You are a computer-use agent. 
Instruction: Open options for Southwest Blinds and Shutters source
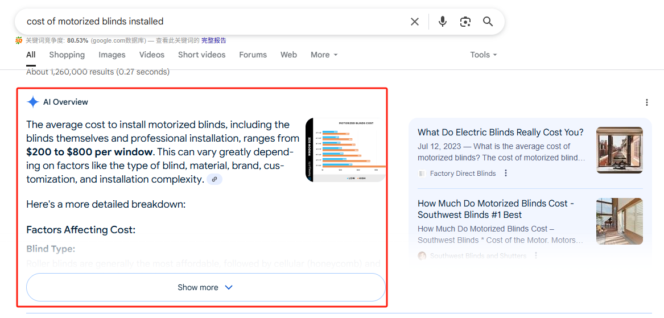[536, 256]
